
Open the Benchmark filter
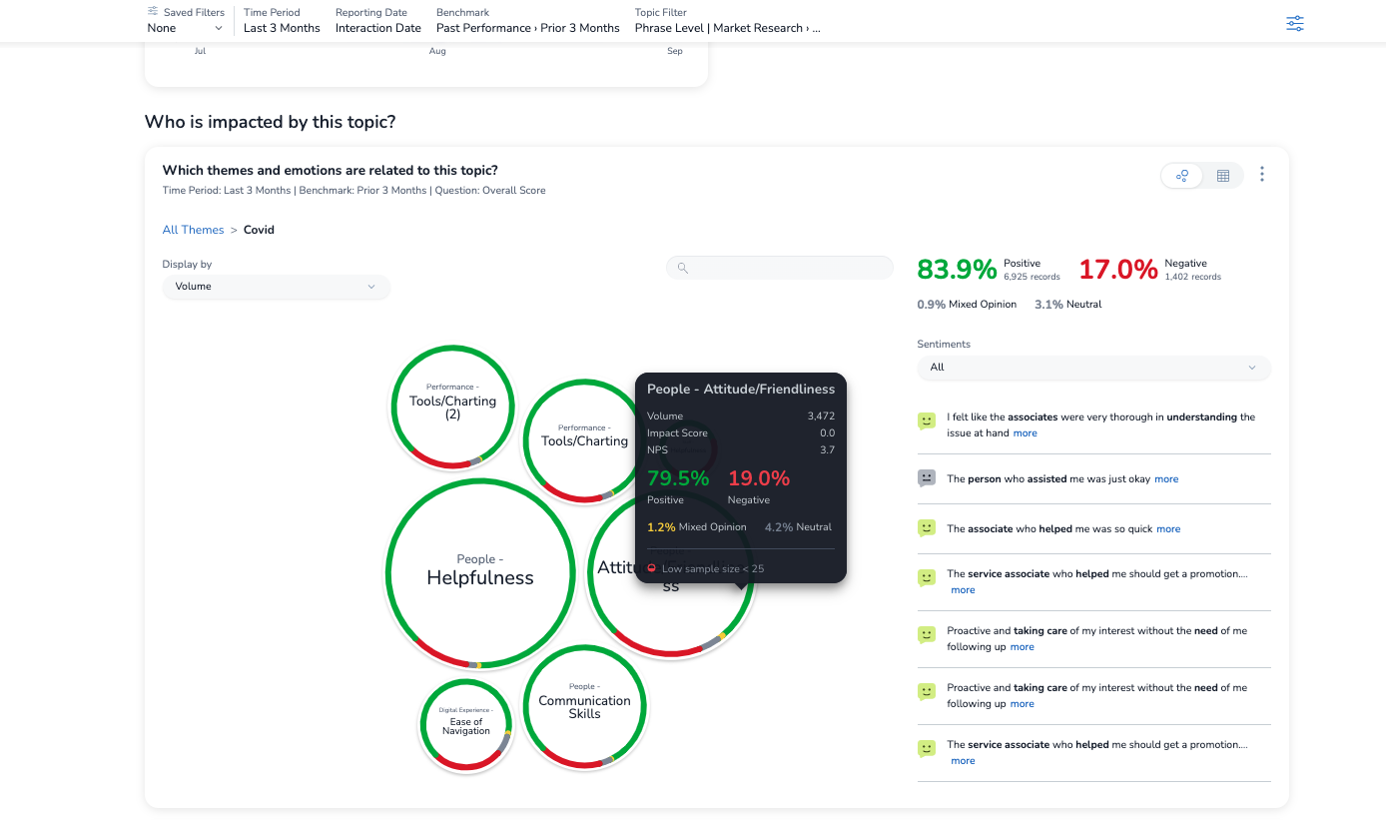pos(527,21)
